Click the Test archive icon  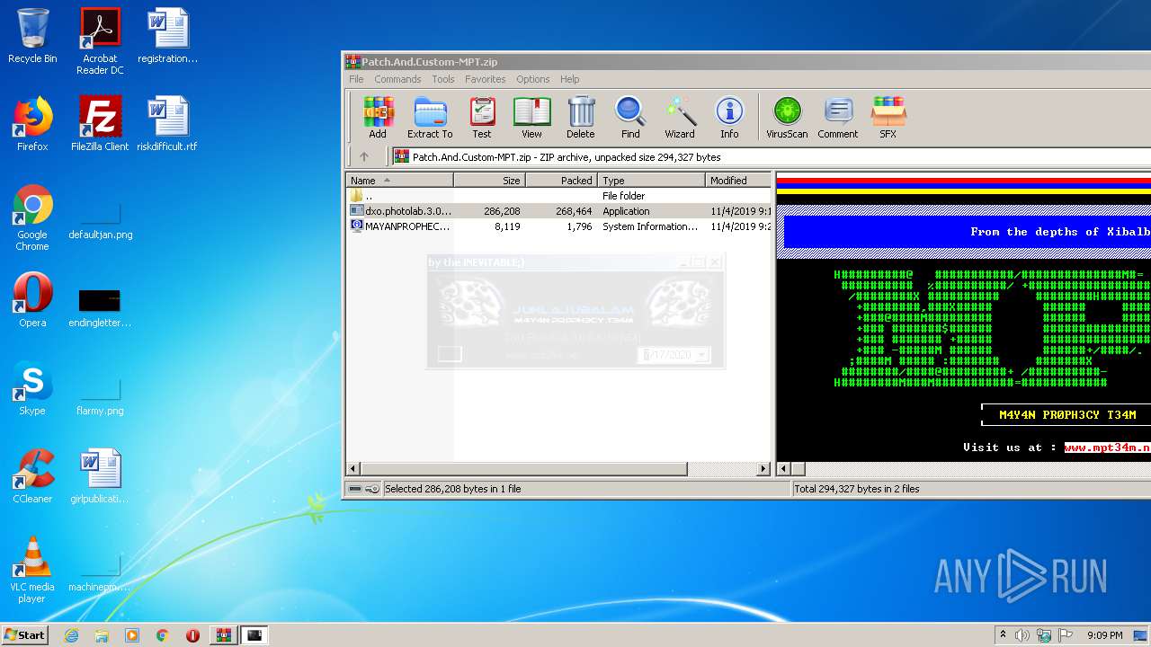click(x=482, y=118)
